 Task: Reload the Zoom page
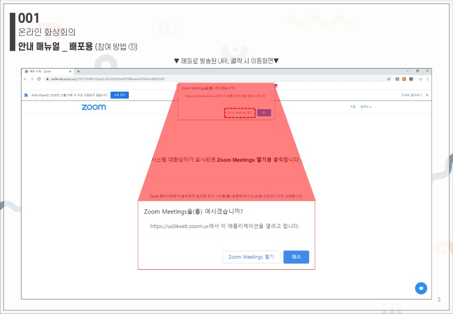point(39,78)
